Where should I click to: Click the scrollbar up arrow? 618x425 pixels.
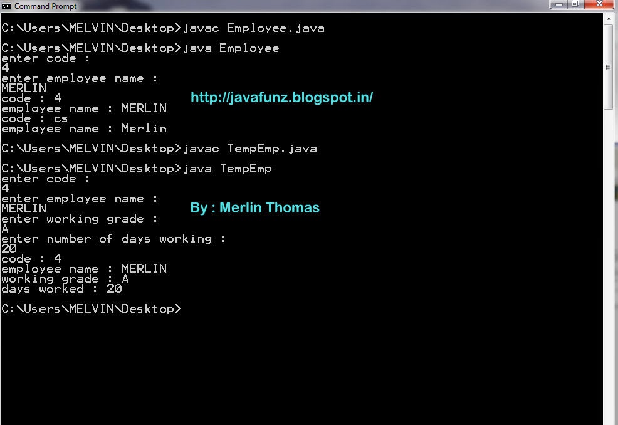(x=609, y=19)
